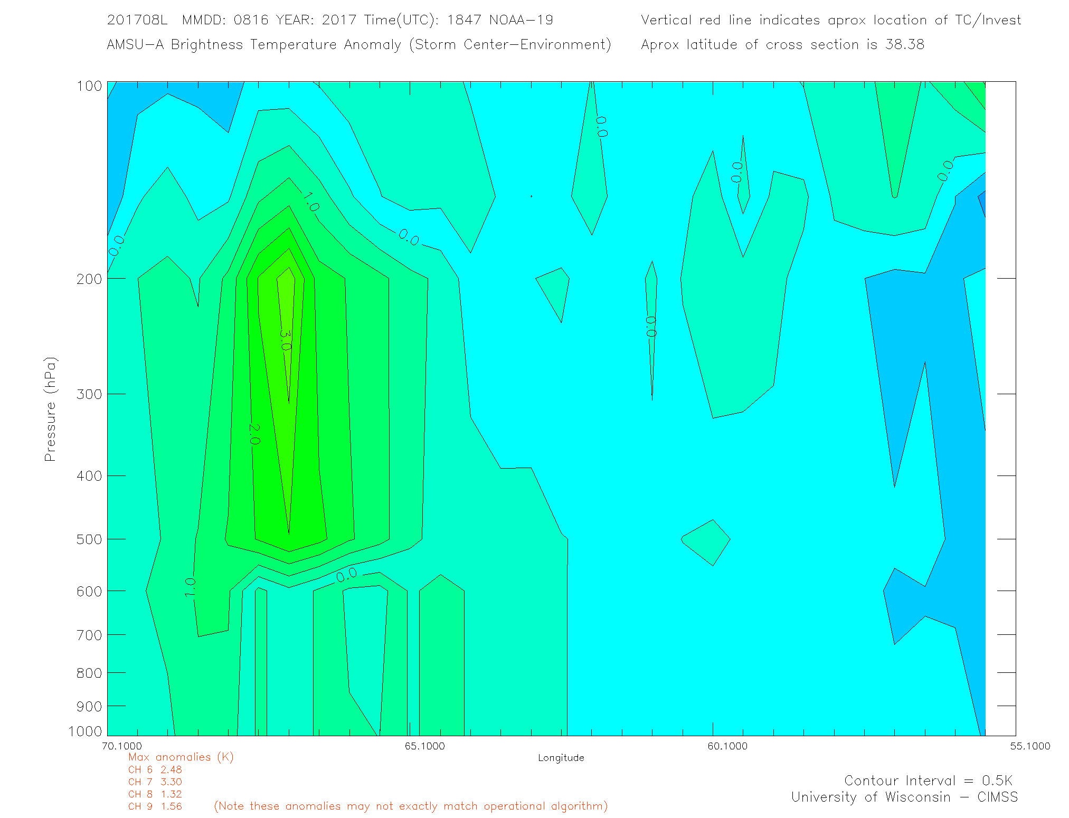Click the 65.1000 longitude axis label
The width and height of the screenshot is (1069, 818).
[x=424, y=746]
